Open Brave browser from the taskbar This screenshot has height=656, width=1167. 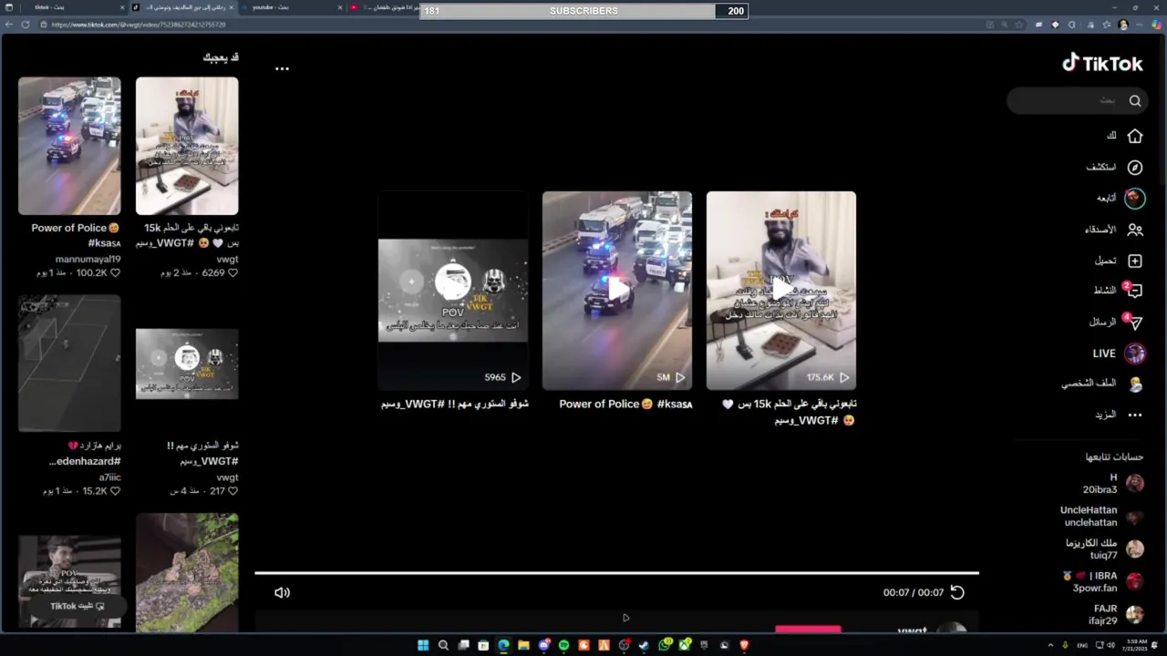(x=744, y=645)
